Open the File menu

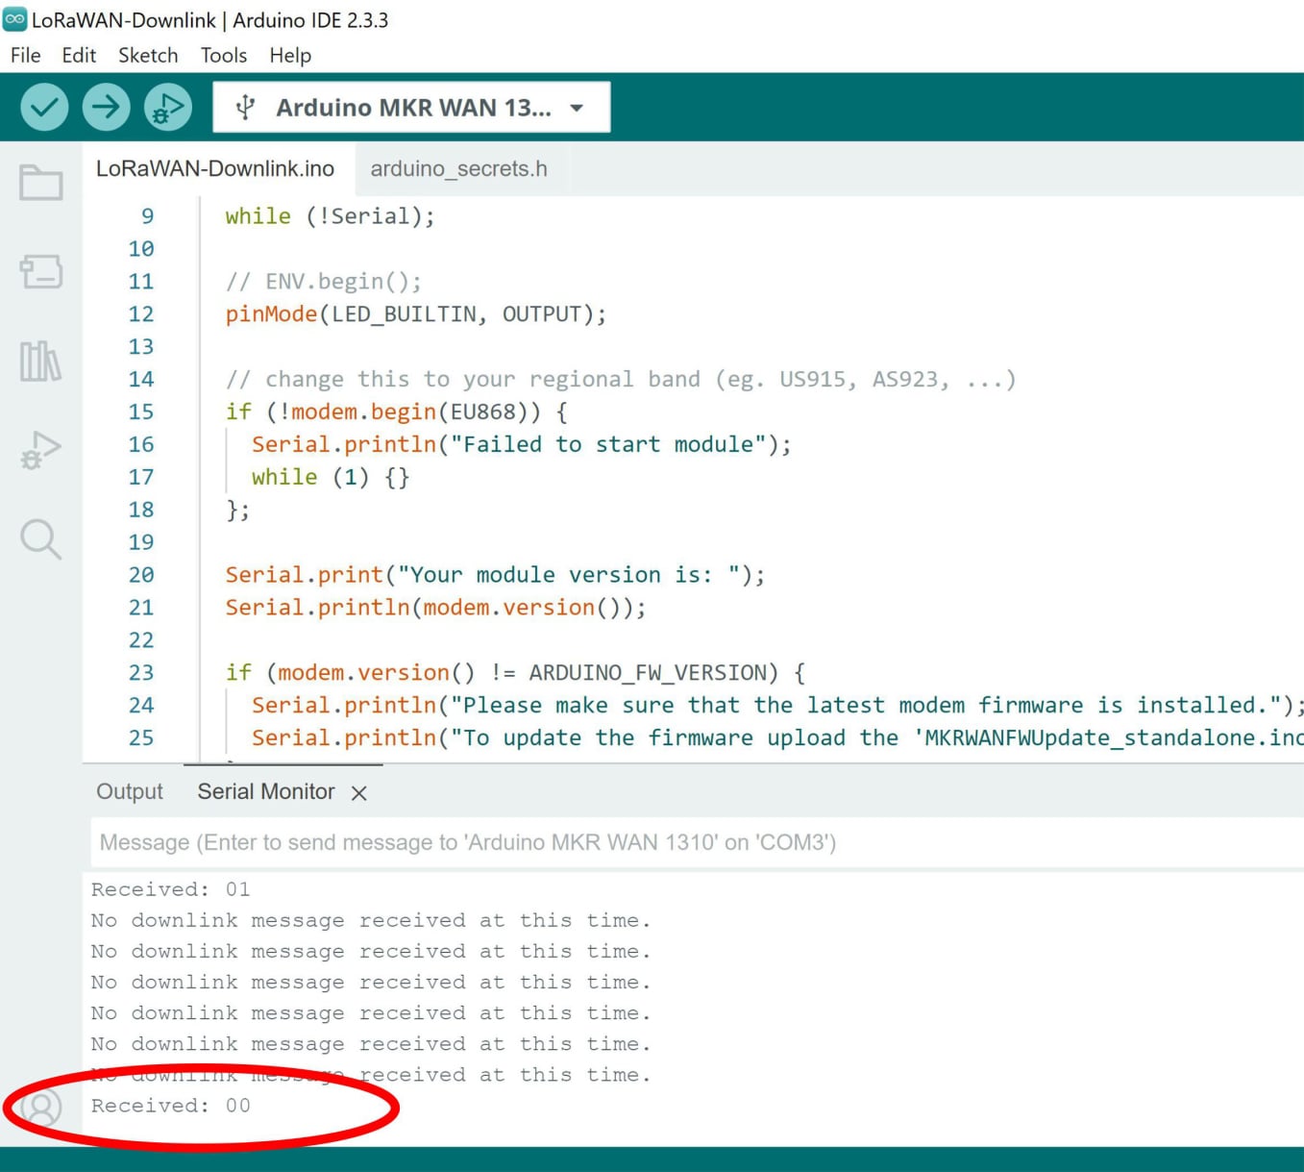point(25,56)
